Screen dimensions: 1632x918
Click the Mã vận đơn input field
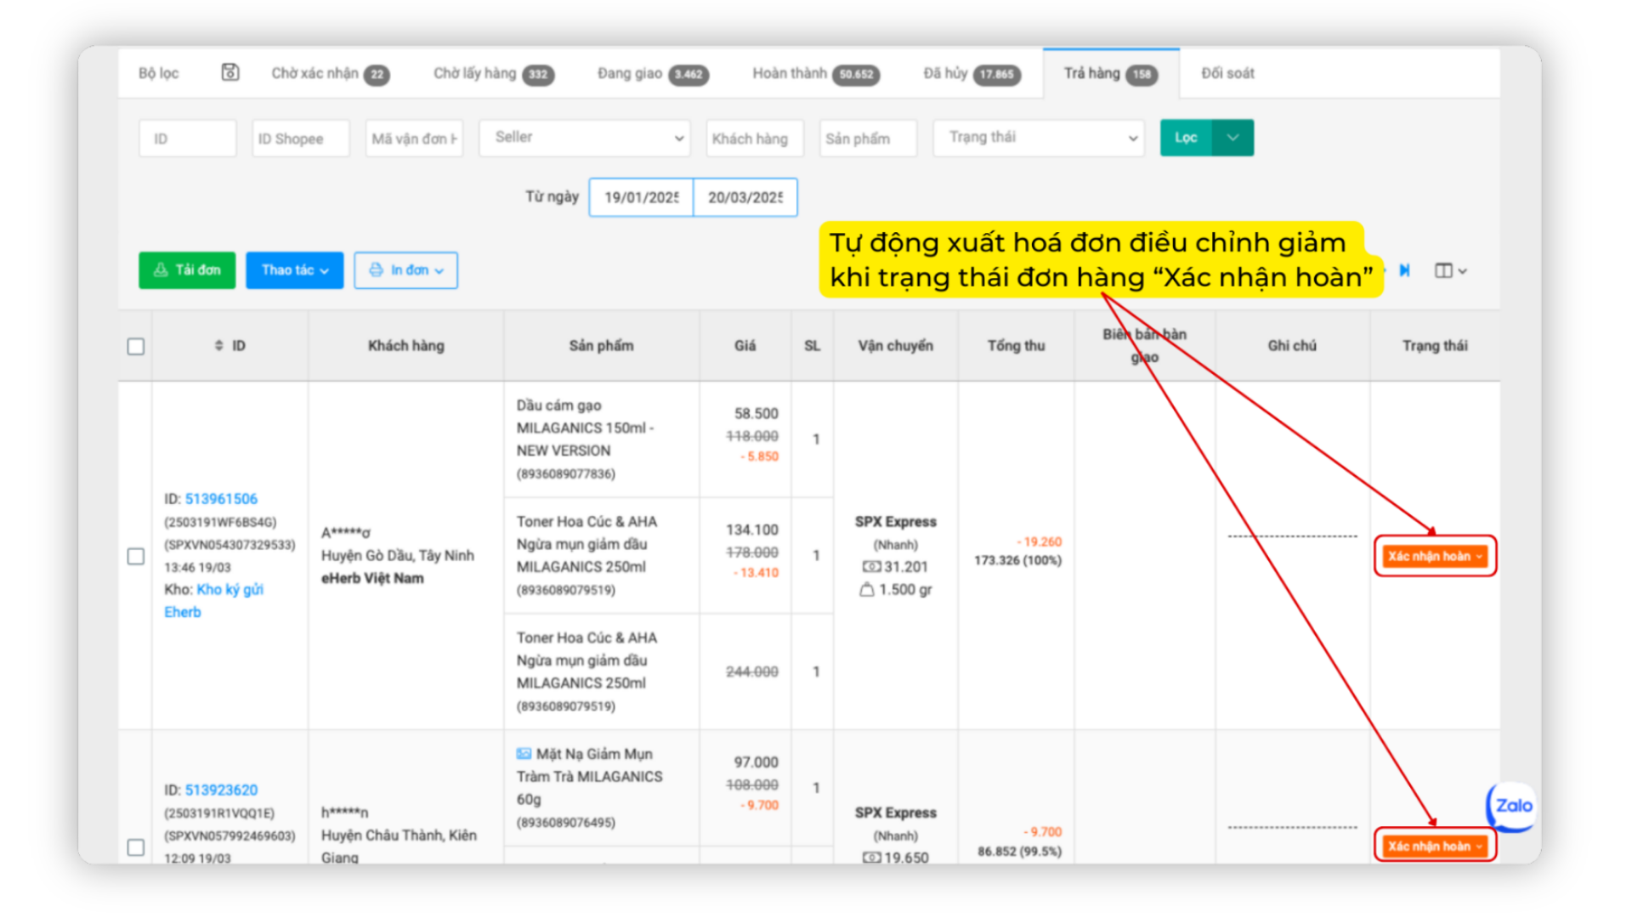[x=414, y=139]
